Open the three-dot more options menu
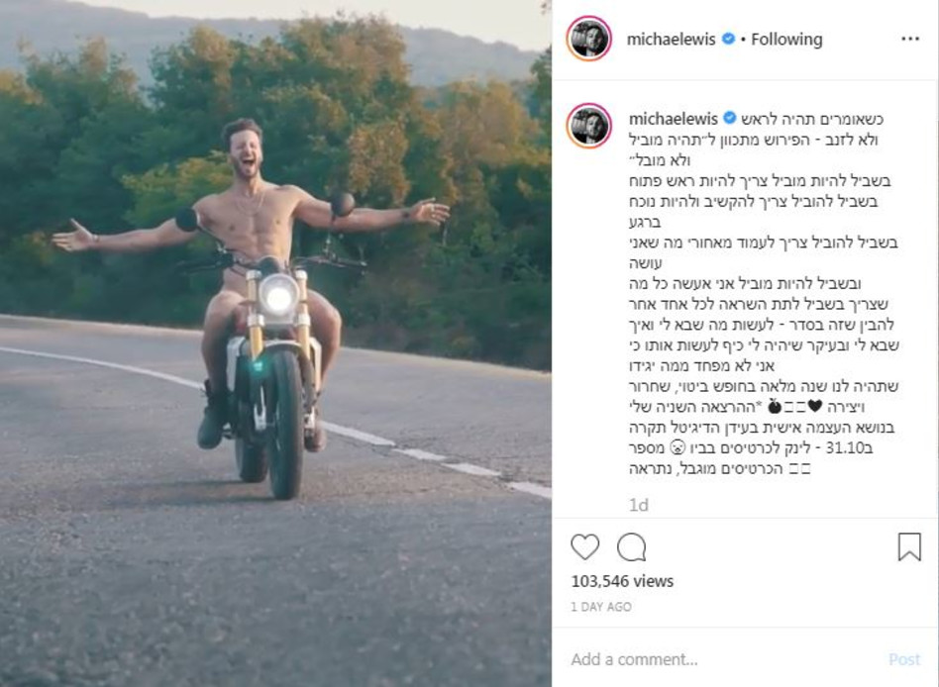 click(x=910, y=39)
